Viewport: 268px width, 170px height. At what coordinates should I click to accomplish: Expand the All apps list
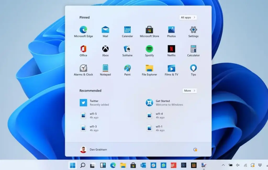point(188,17)
